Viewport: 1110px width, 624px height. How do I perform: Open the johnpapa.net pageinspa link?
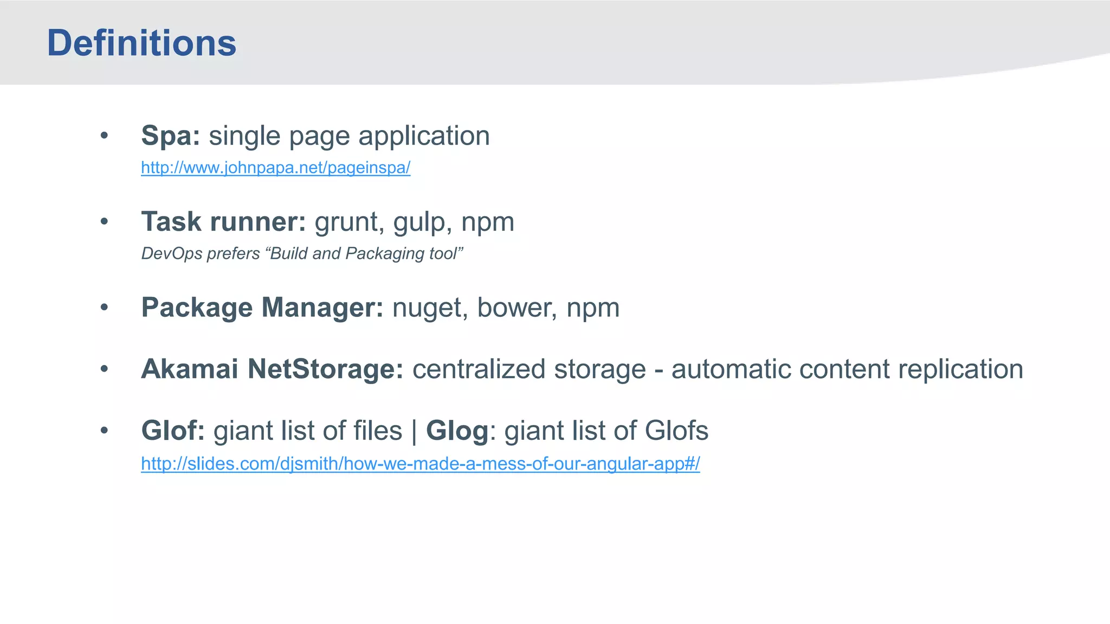pos(275,167)
